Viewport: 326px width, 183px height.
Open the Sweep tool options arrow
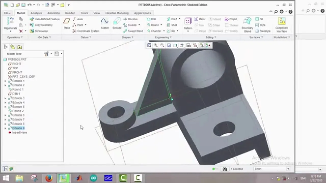click(x=139, y=25)
